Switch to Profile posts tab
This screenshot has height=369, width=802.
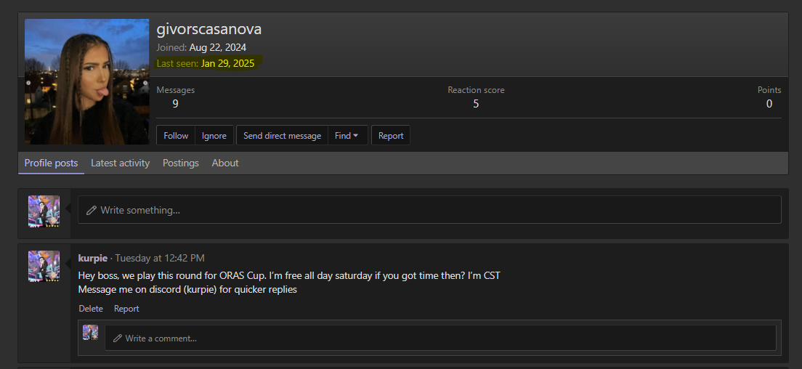[x=51, y=163]
